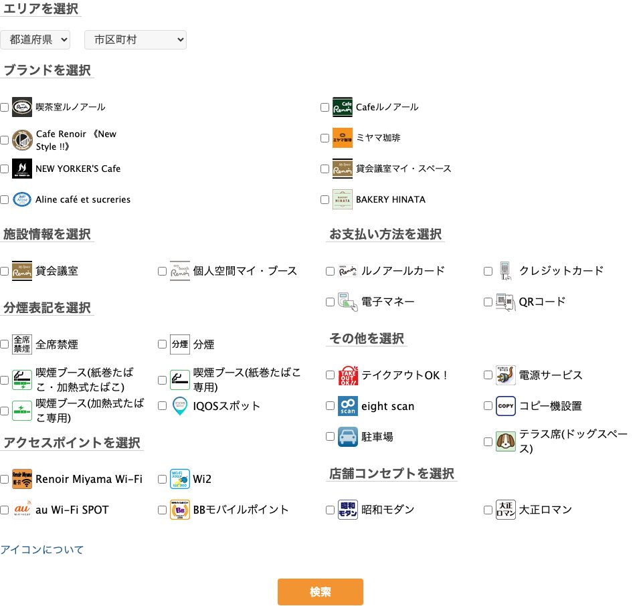Click the 駐車場 car icon

click(348, 437)
